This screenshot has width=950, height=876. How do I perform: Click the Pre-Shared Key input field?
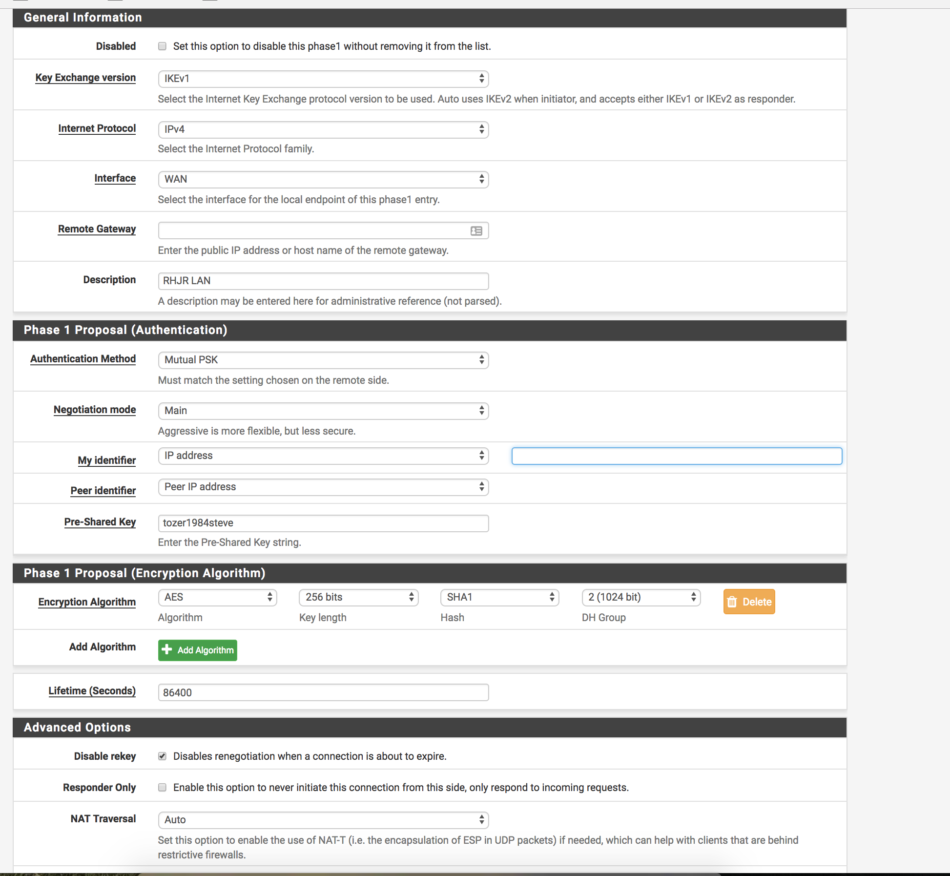tap(323, 523)
